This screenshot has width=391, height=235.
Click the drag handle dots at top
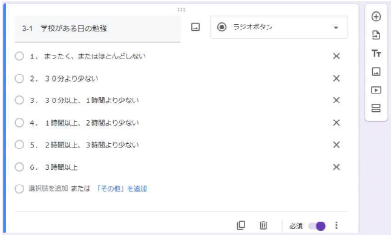pos(182,10)
